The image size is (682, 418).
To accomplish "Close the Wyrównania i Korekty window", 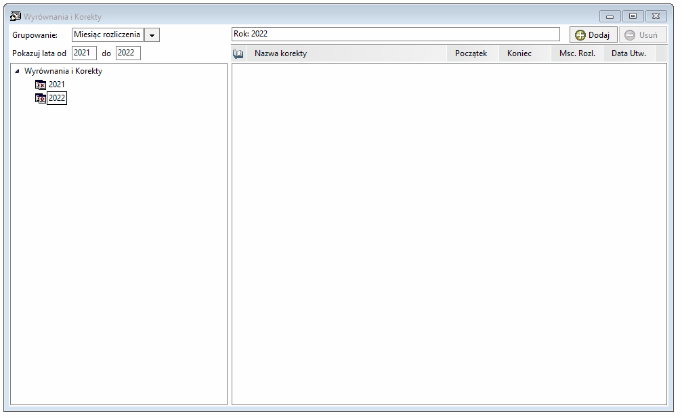I will click(x=656, y=16).
